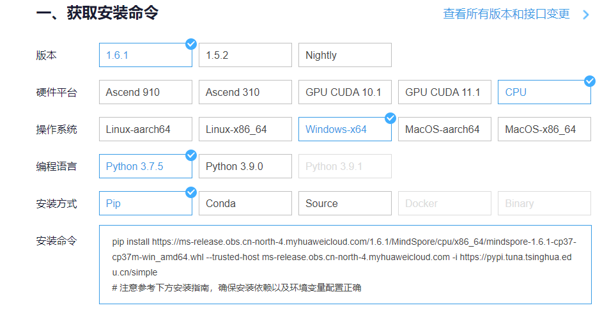Choose Conda installation method

coord(245,203)
